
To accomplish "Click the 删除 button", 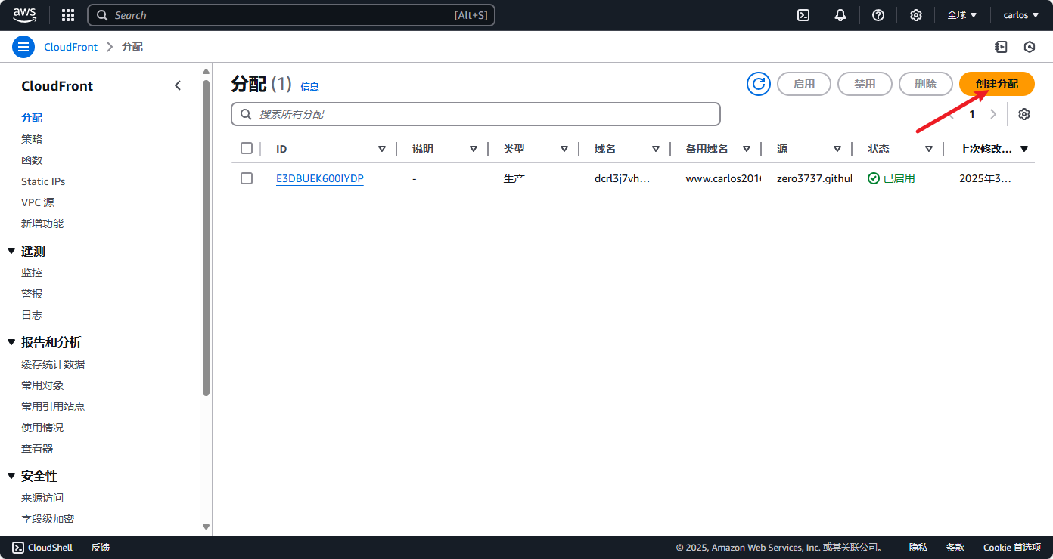I will (x=926, y=84).
